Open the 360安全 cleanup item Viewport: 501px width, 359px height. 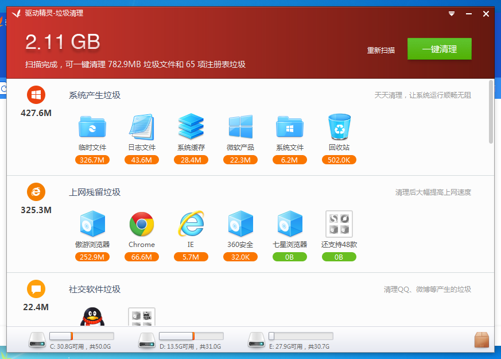point(240,224)
